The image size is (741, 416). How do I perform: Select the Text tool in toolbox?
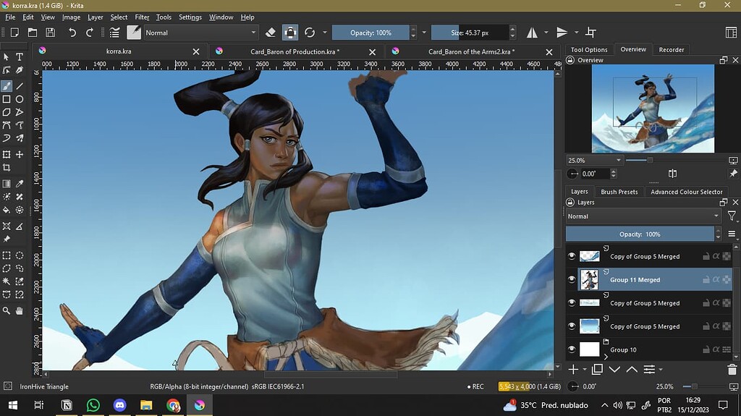coord(20,57)
